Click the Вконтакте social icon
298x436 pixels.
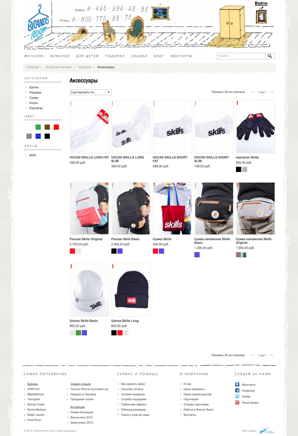coord(237,385)
